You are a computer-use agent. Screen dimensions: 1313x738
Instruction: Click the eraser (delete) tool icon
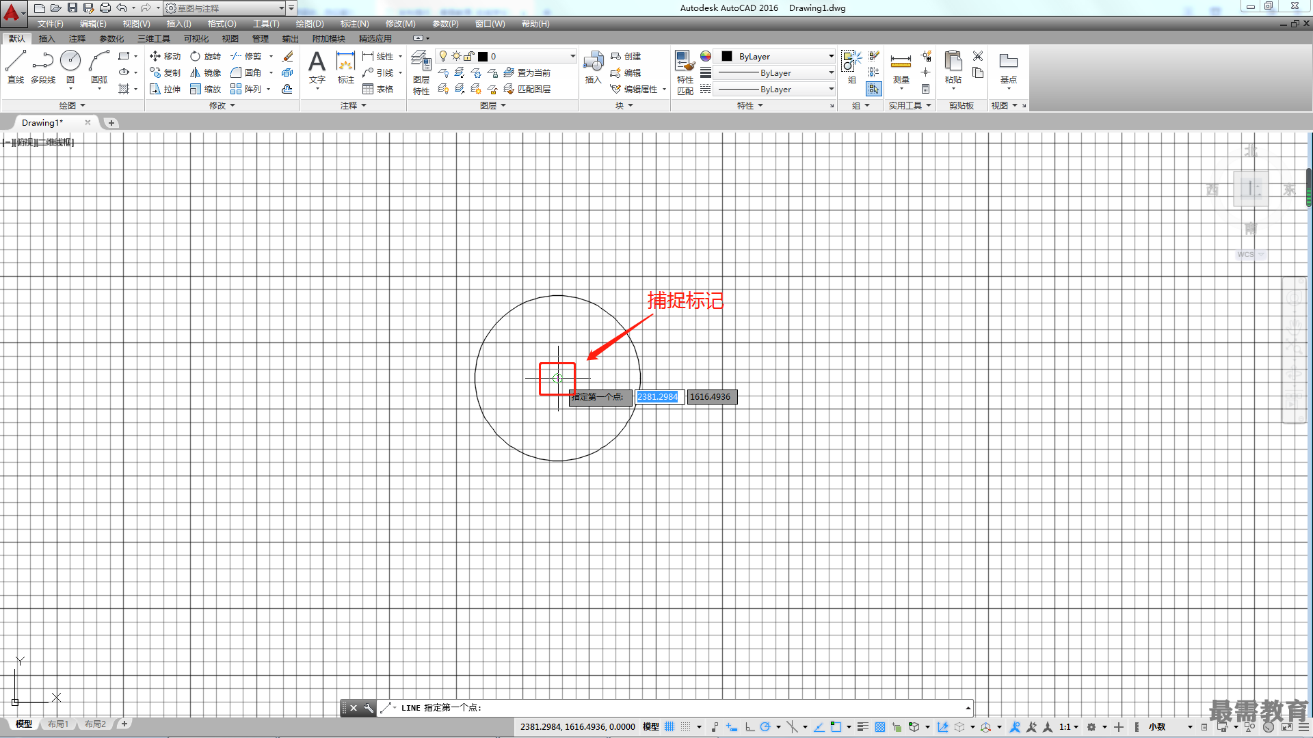(288, 56)
